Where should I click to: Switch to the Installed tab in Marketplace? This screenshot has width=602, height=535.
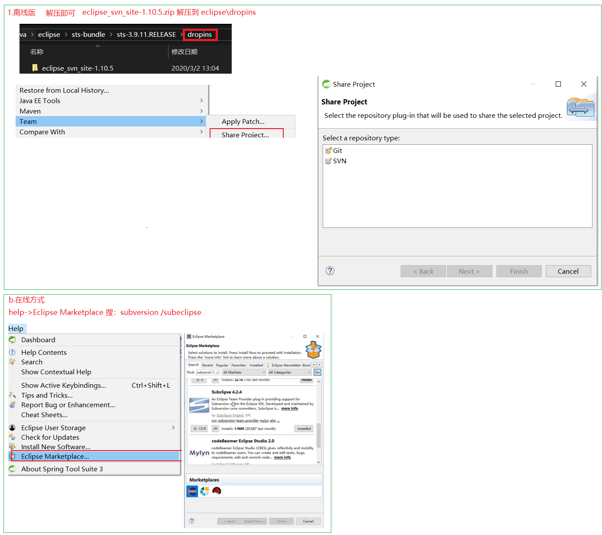pos(256,365)
